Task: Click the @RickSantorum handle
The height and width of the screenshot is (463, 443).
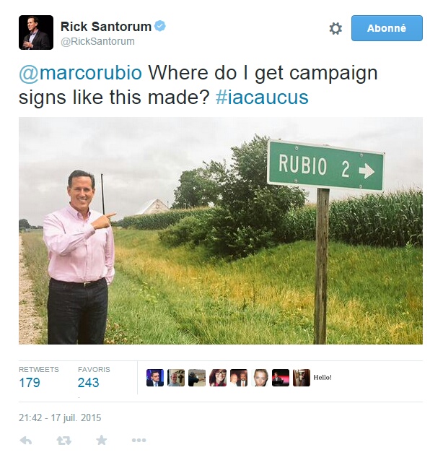Action: point(97,41)
